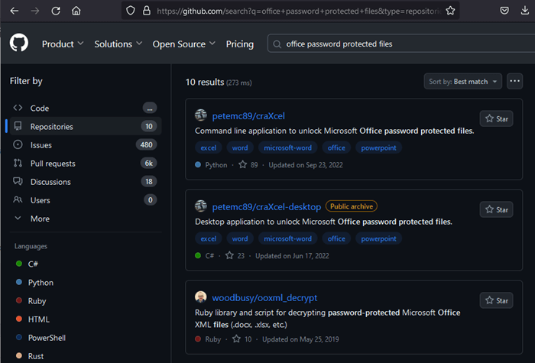Image resolution: width=535 pixels, height=363 pixels.
Task: Click the 10 stars count on ooxml_decrypt
Action: click(242, 339)
